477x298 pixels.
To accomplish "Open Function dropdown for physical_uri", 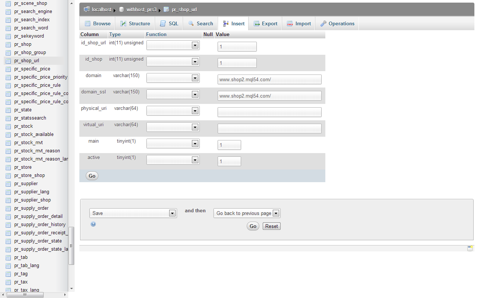I will pyautogui.click(x=173, y=111).
